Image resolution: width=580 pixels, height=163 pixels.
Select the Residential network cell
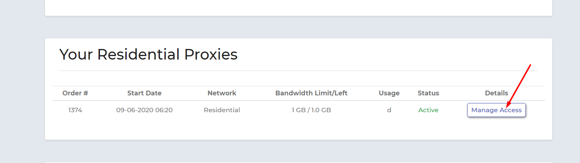(x=222, y=110)
